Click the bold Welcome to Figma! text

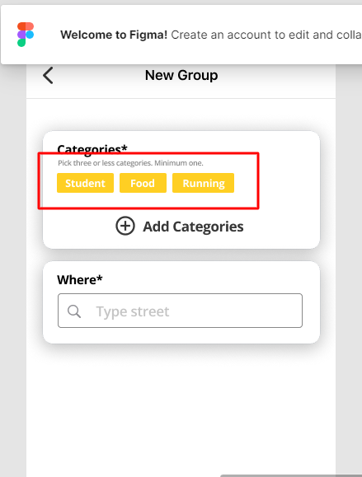(114, 35)
